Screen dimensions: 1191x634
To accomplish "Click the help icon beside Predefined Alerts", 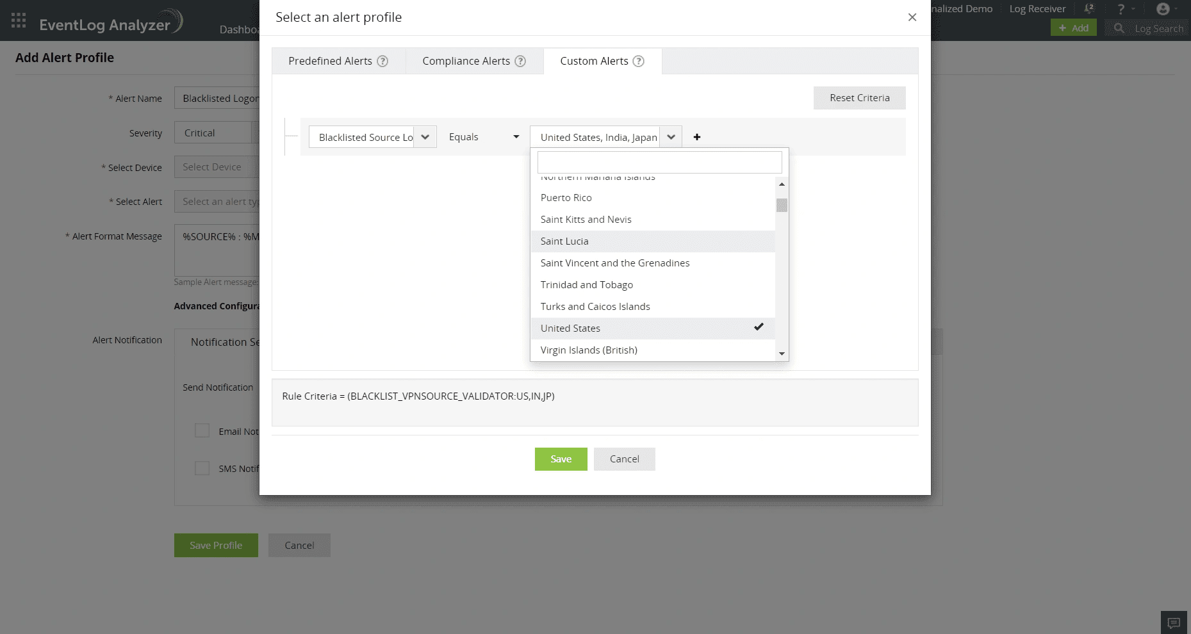I will point(382,61).
